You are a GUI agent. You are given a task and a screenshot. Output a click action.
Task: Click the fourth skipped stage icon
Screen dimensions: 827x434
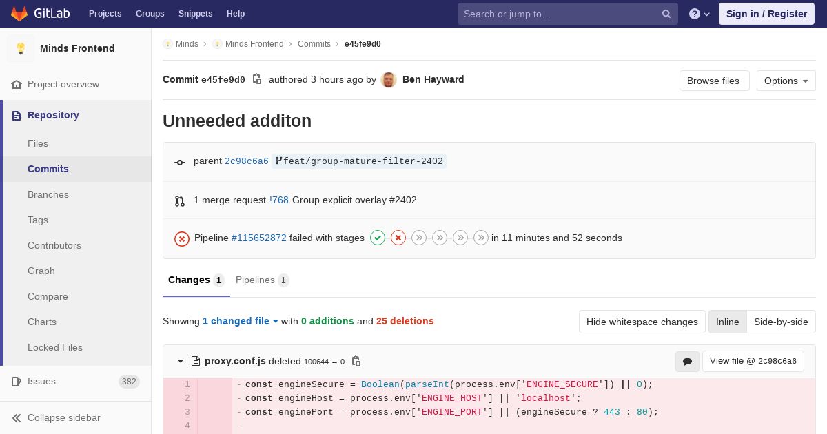[440, 238]
